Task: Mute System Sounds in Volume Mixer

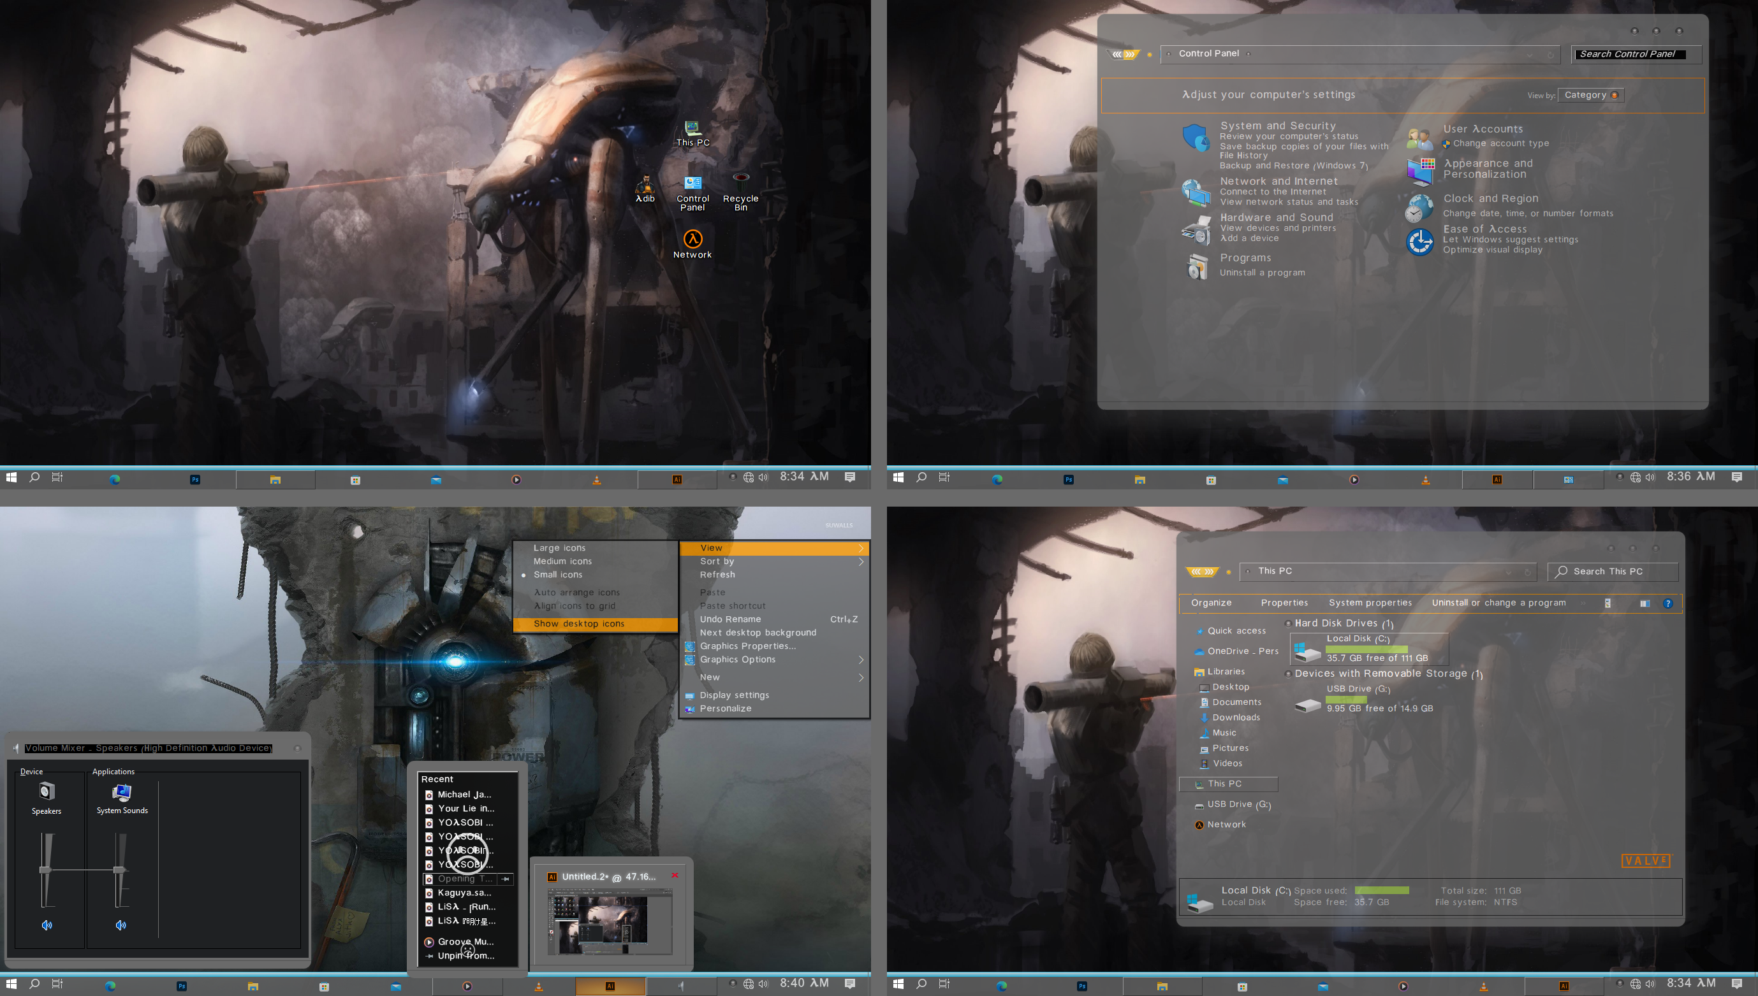Action: click(x=121, y=925)
